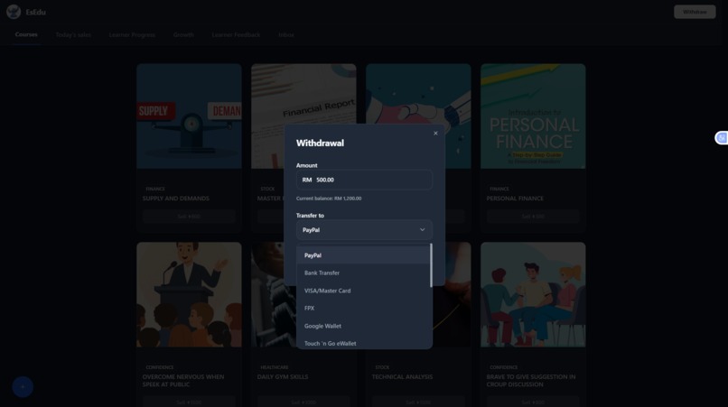This screenshot has width=728, height=407.
Task: Open the Personal Finance course thumbnail
Action: coord(533,116)
